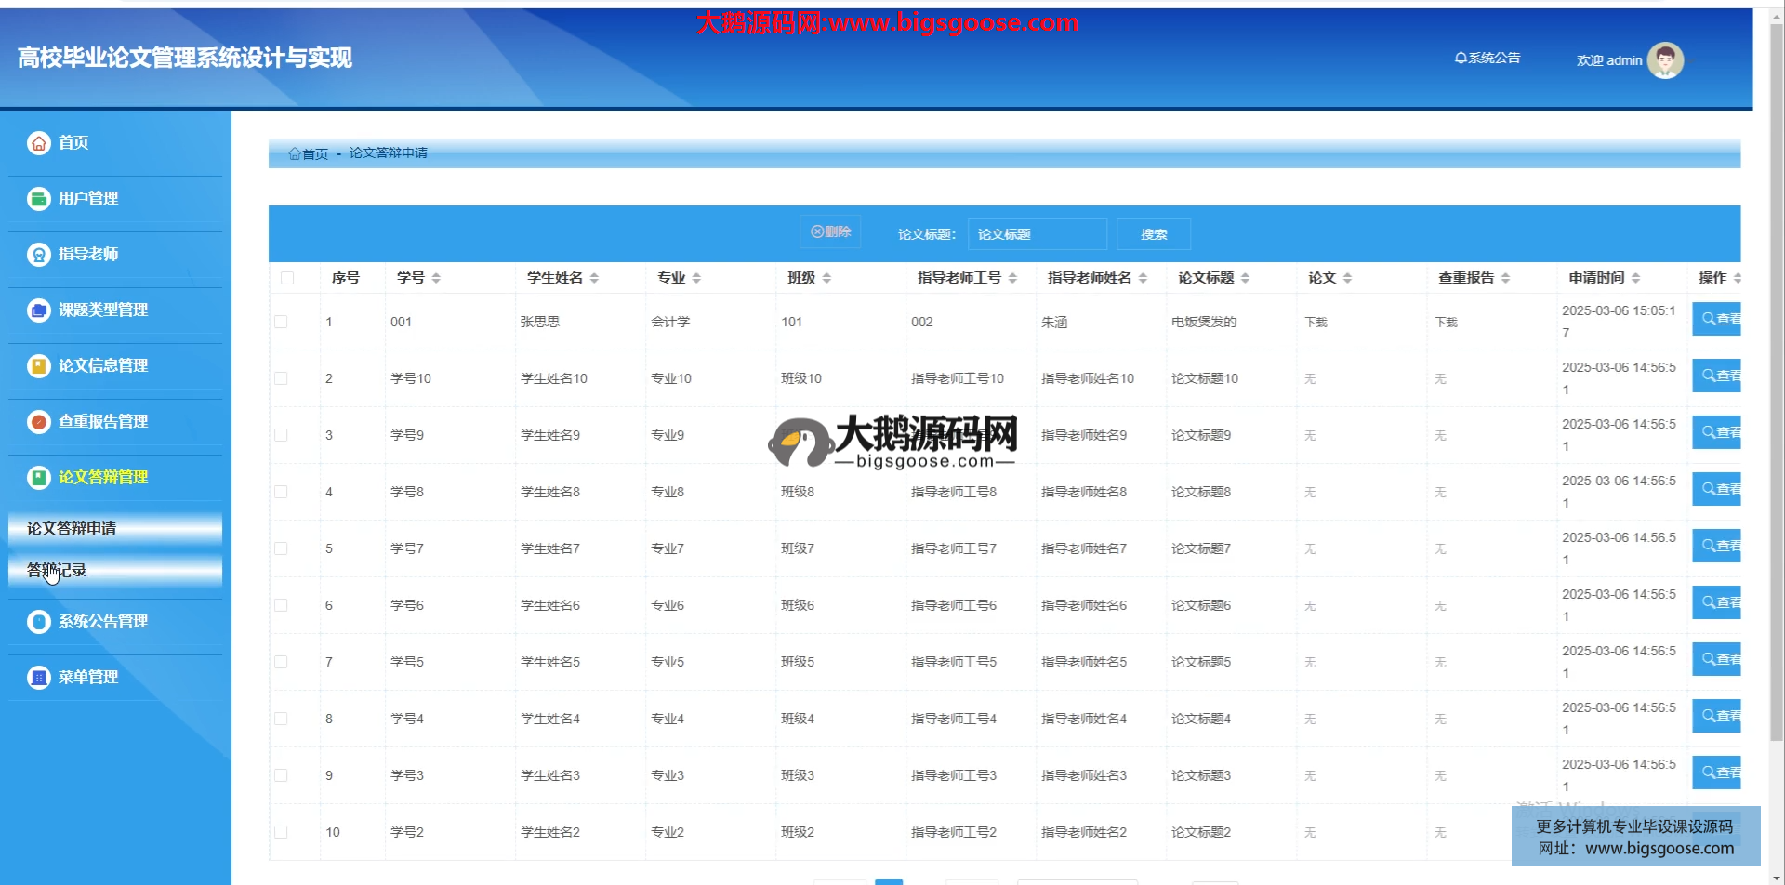Download the 论文 file in row 1

1316,323
